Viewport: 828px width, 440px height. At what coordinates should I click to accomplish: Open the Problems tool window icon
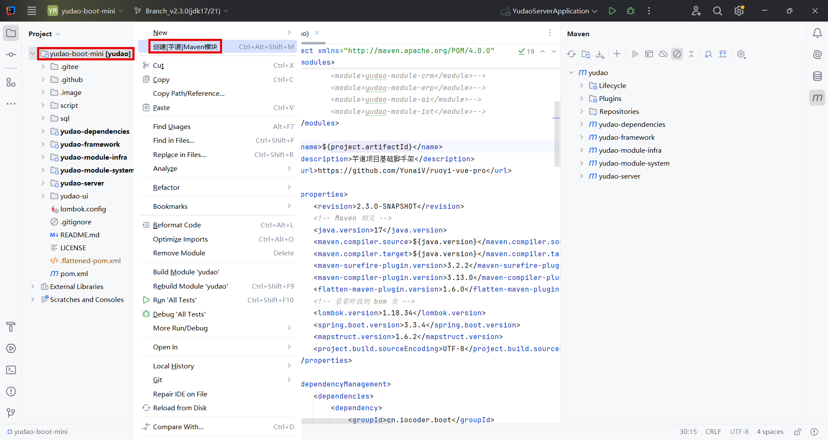pos(11,392)
